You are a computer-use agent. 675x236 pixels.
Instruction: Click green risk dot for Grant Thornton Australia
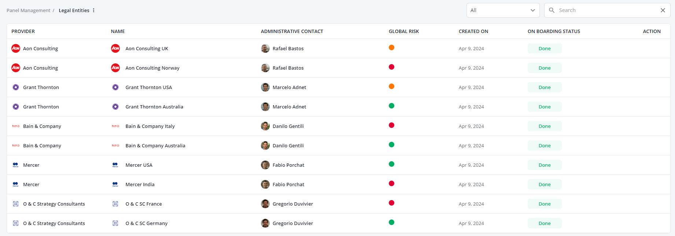click(x=391, y=106)
